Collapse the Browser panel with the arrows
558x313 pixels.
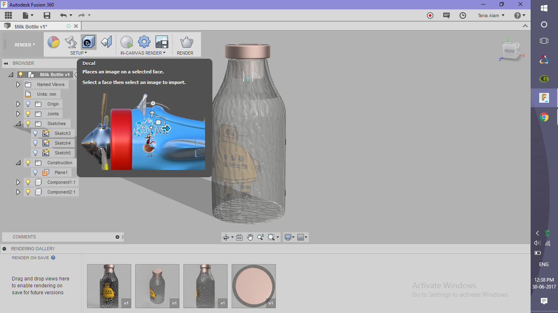pos(6,64)
